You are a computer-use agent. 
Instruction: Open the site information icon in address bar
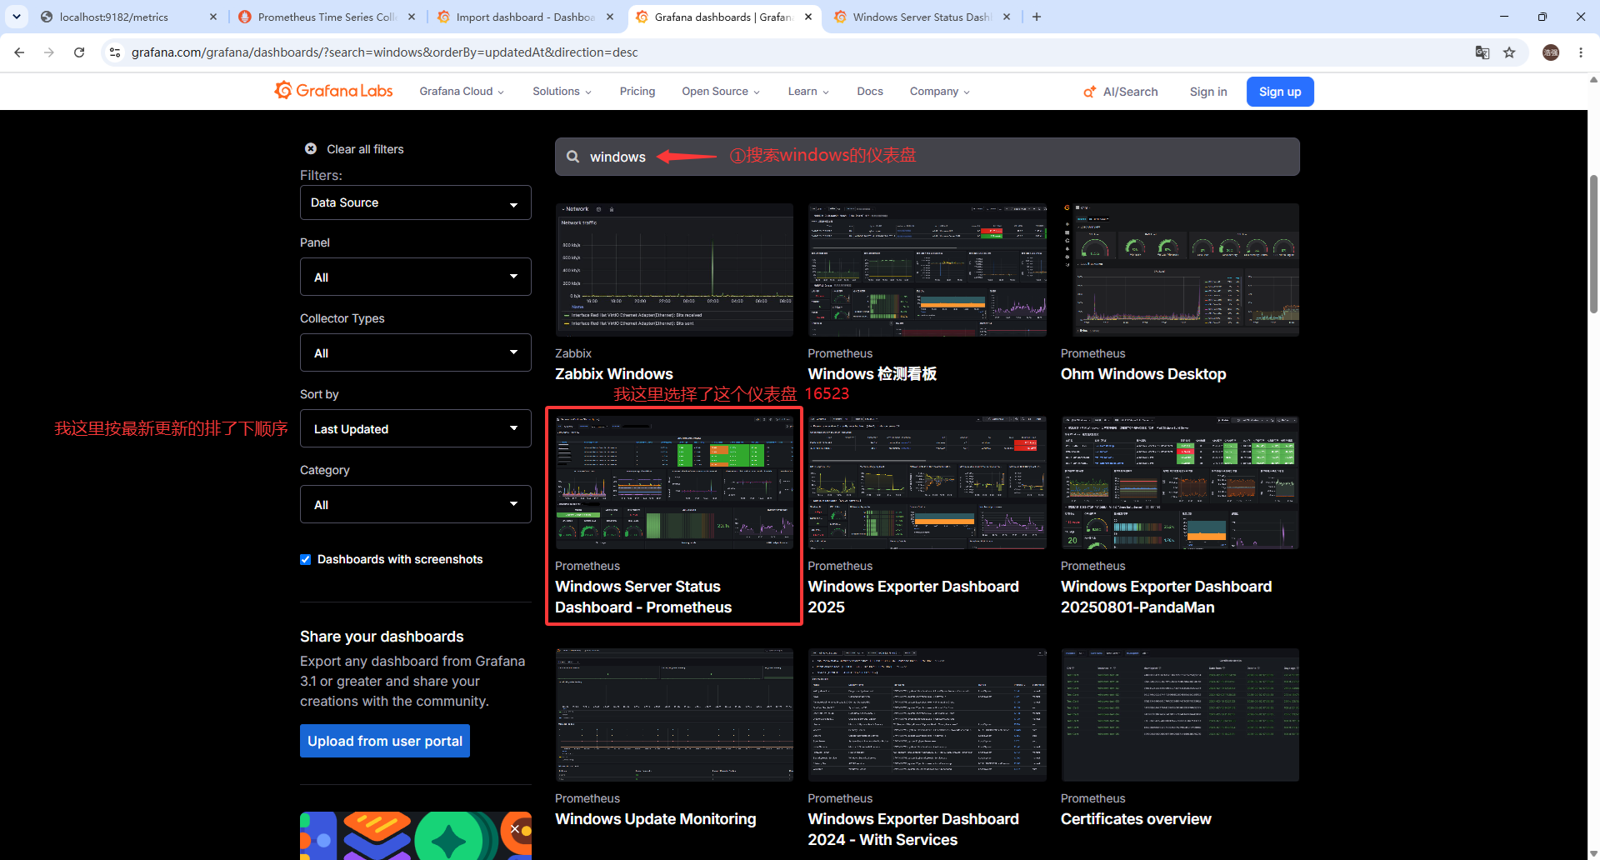coord(115,52)
